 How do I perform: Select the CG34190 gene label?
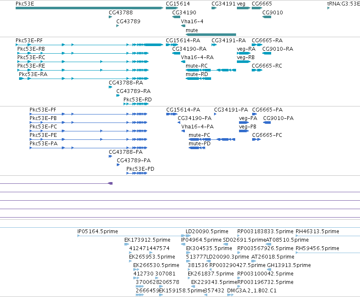tap(184, 12)
